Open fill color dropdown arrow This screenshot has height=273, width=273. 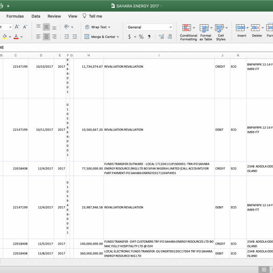[x=10, y=37]
